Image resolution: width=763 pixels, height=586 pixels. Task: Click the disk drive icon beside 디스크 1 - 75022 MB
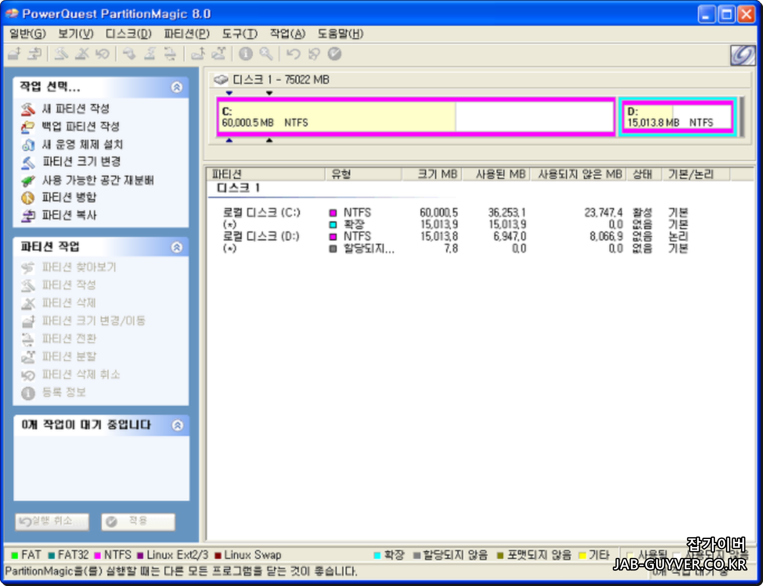coord(221,80)
